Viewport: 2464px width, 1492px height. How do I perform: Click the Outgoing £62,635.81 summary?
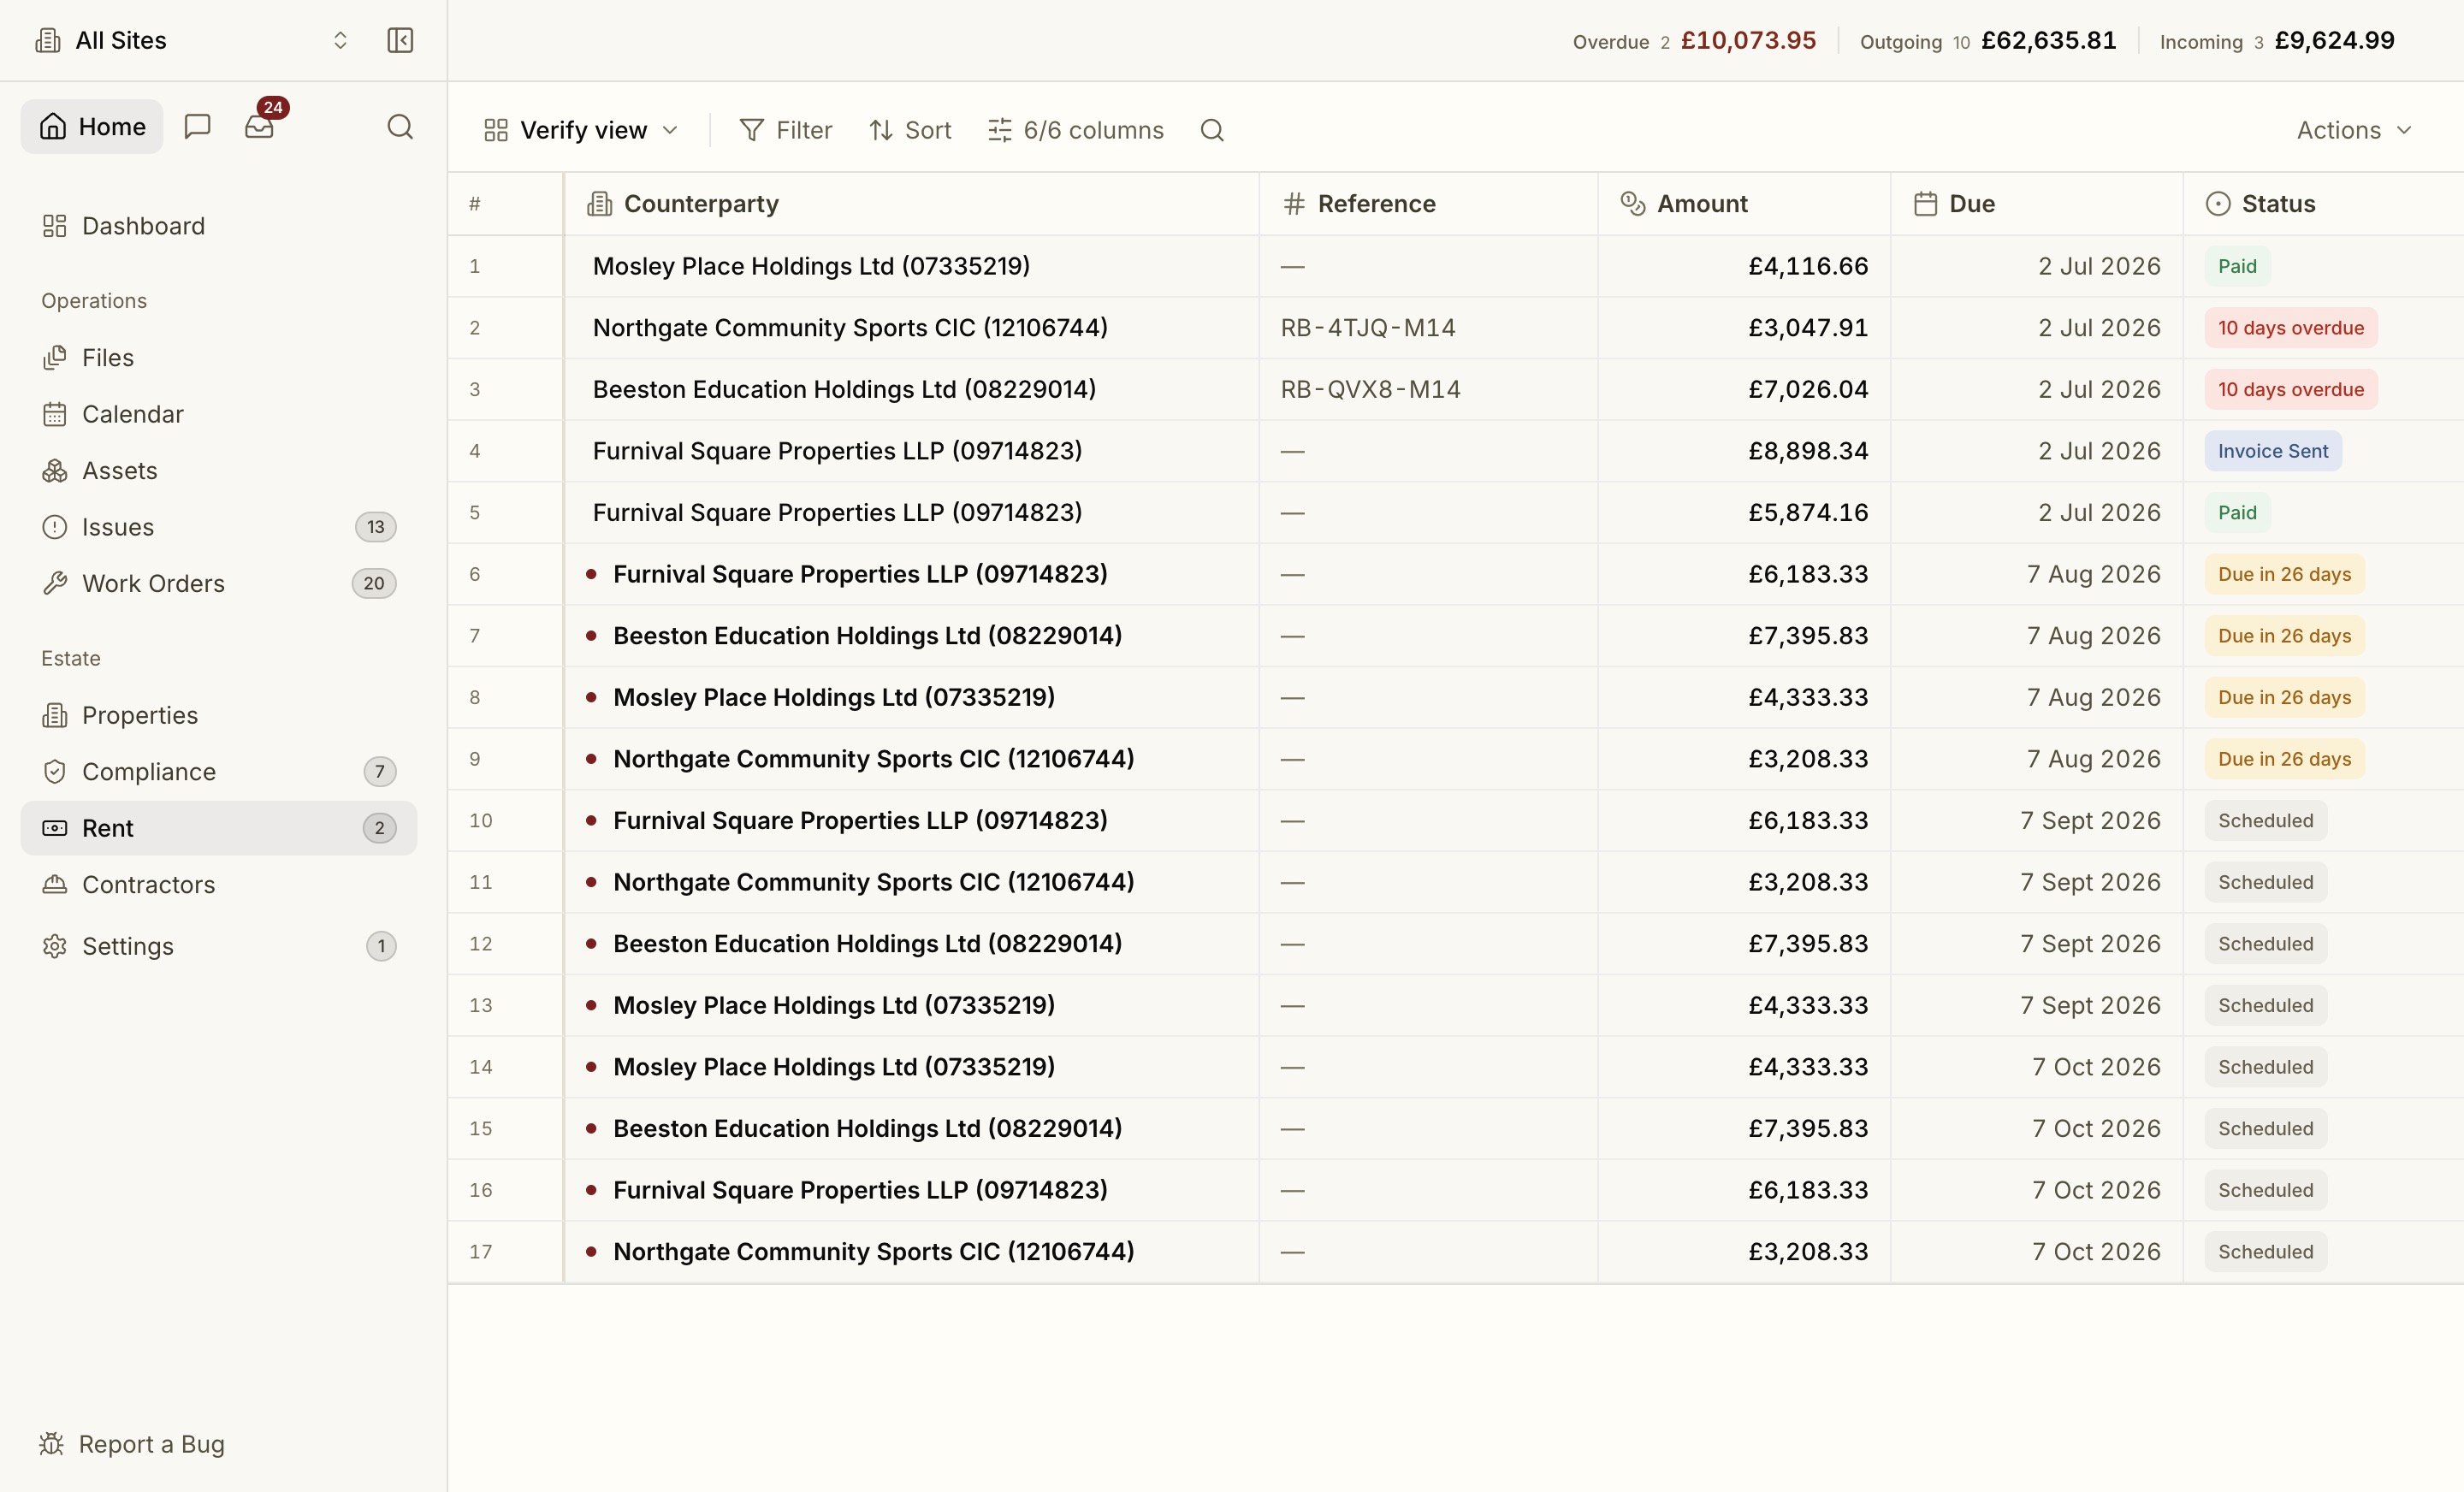pyautogui.click(x=1988, y=41)
